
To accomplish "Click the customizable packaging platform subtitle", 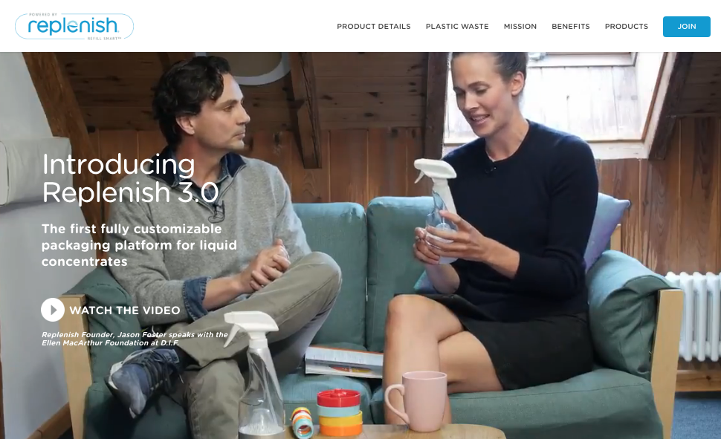I will (x=139, y=245).
